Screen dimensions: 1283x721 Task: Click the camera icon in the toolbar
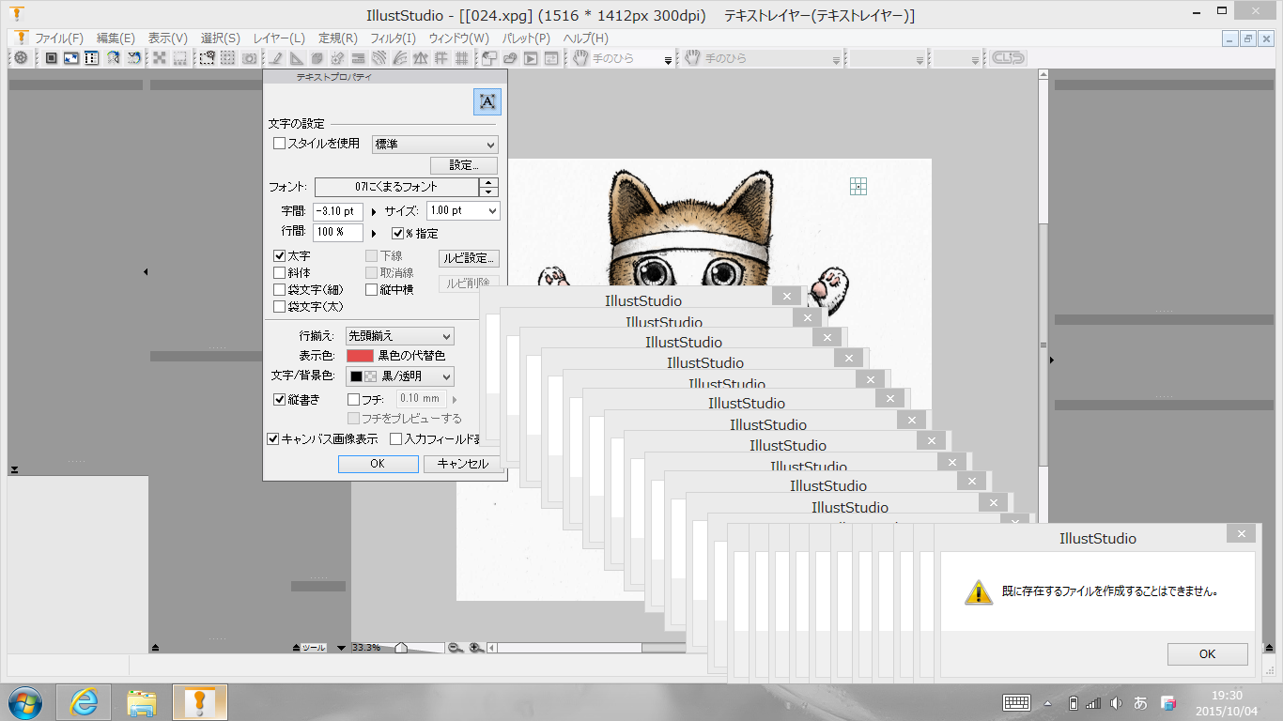tap(249, 58)
